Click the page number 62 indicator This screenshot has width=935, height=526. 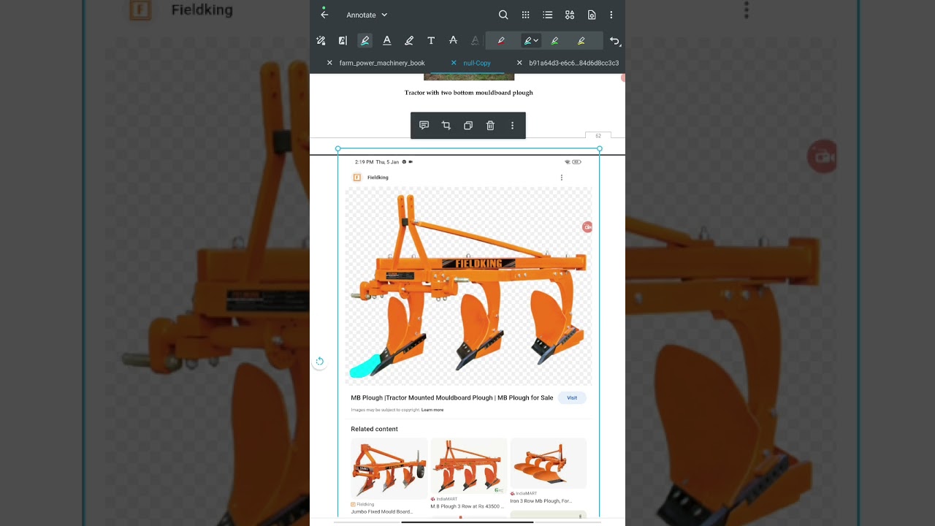click(x=598, y=136)
